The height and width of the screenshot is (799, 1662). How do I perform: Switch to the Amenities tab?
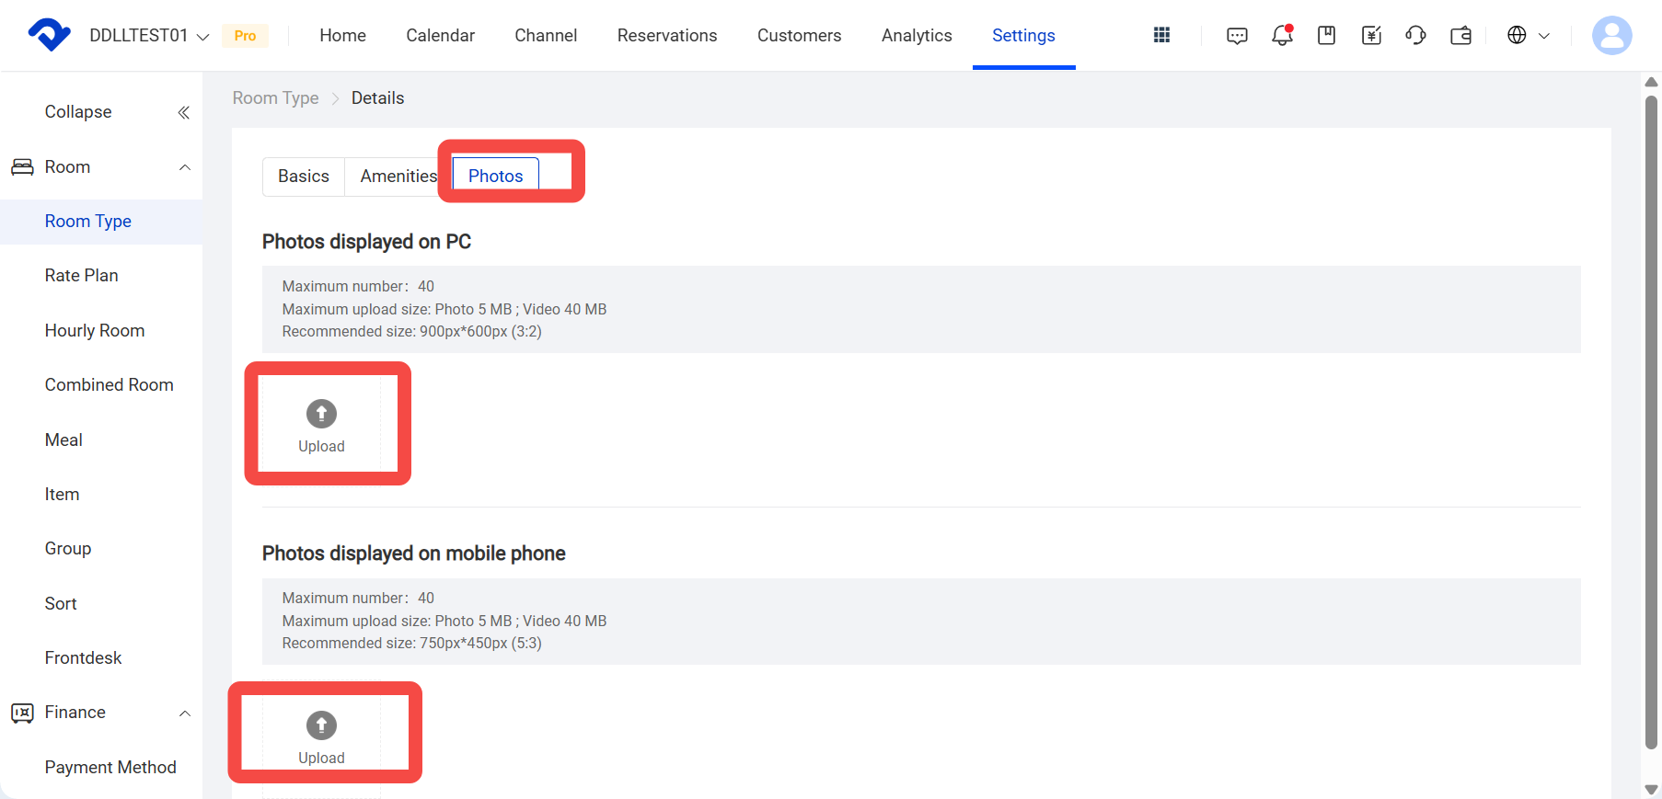(x=398, y=176)
